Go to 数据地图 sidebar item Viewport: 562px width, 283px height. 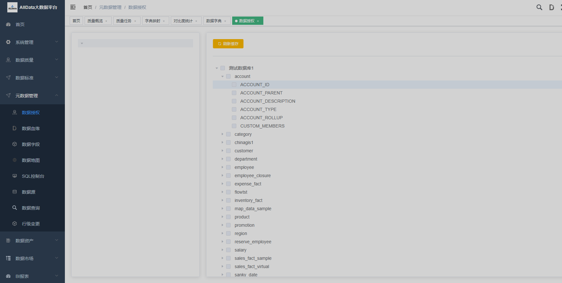coord(31,160)
